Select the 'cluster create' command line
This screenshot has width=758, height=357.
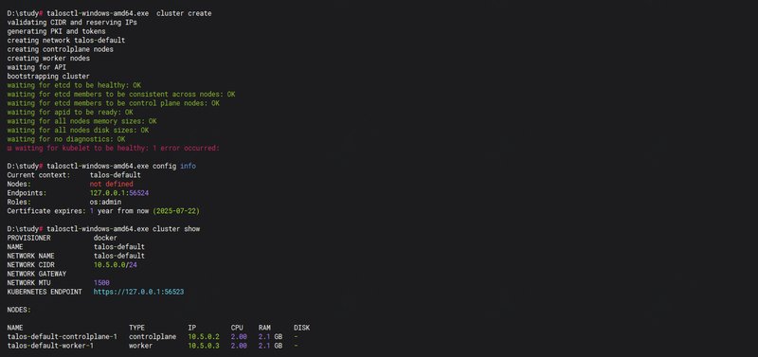click(x=109, y=13)
